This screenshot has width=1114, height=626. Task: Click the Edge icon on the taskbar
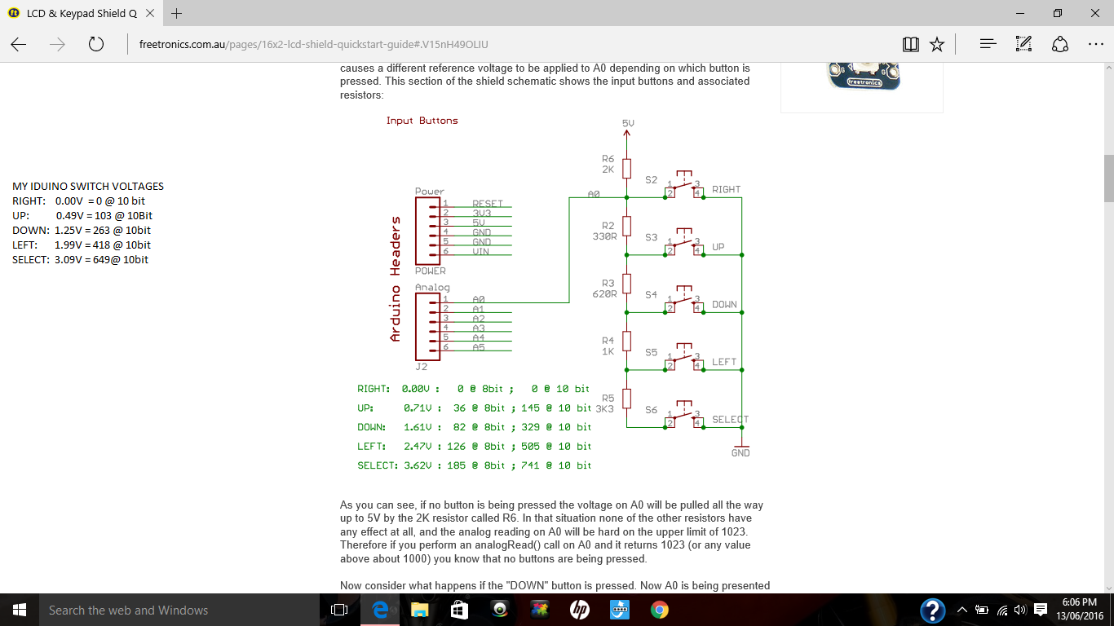379,610
